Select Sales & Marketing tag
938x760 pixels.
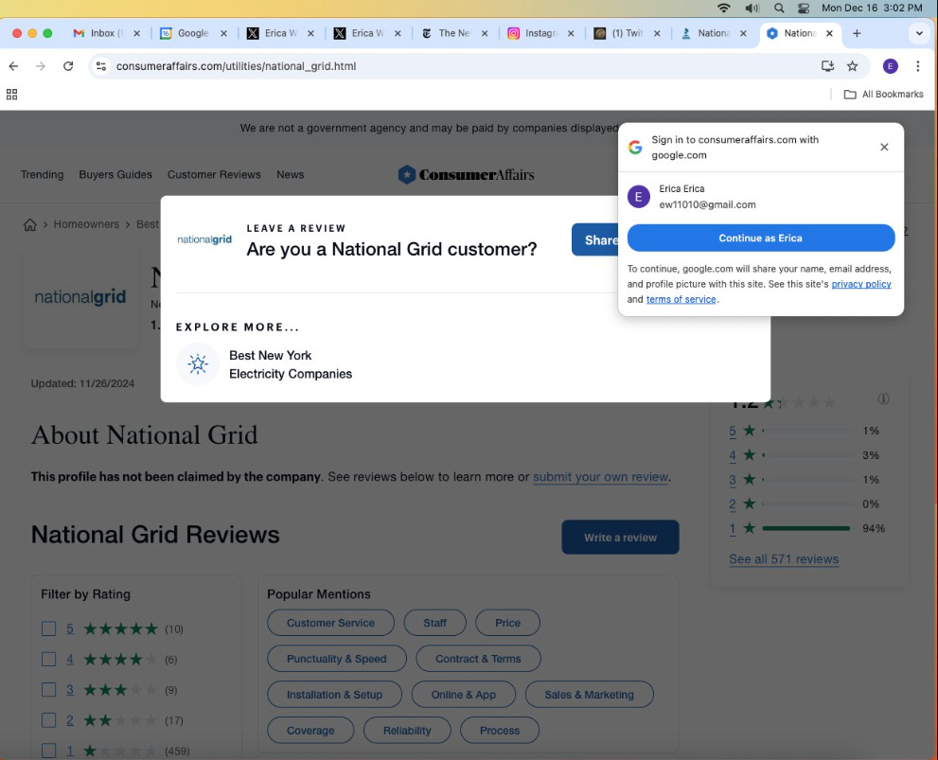pyautogui.click(x=589, y=695)
